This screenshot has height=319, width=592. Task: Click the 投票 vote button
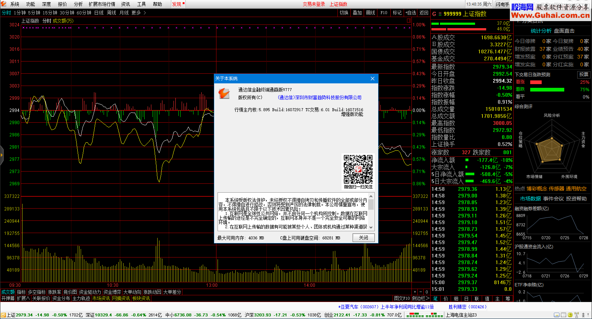coord(584,74)
